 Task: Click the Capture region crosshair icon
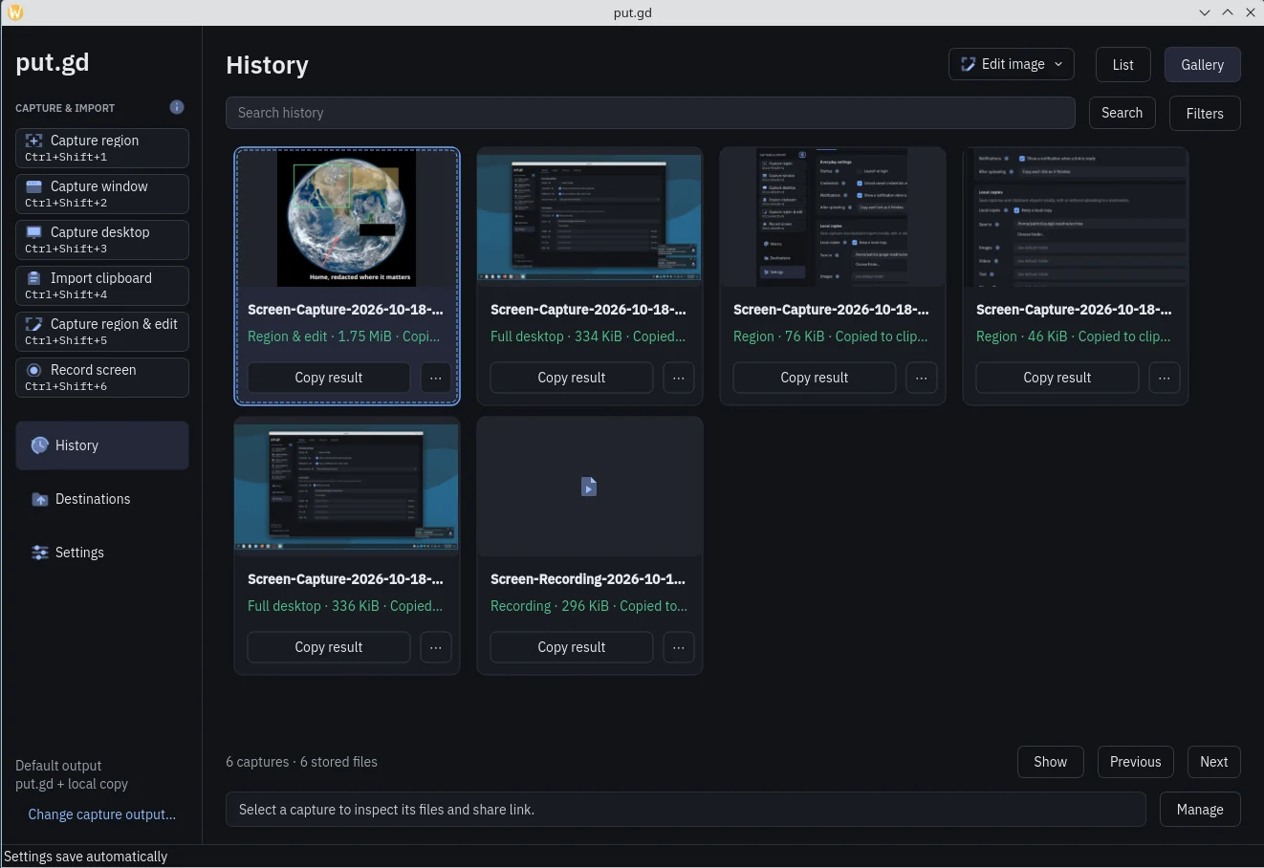point(34,141)
